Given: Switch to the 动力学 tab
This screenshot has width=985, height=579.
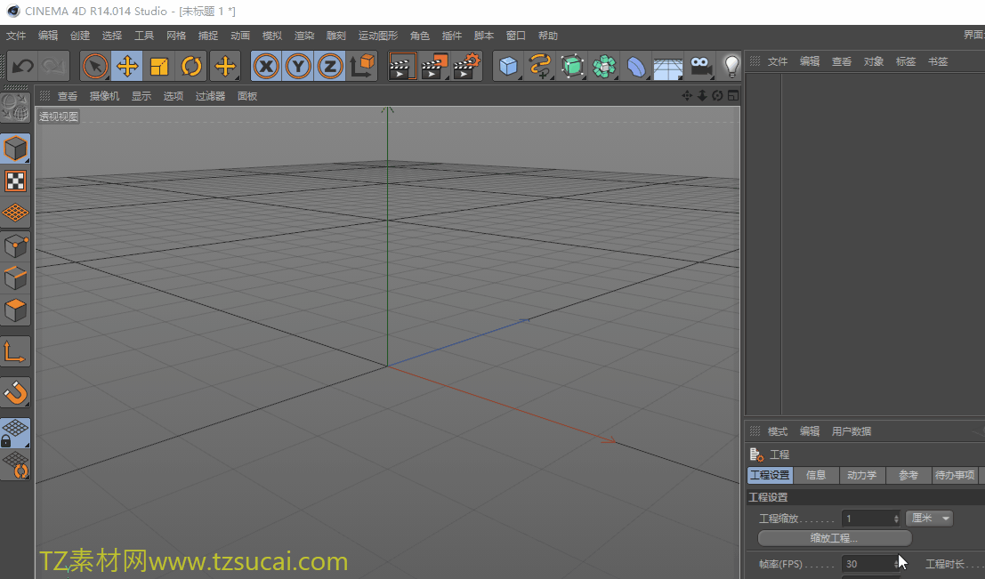Looking at the screenshot, I should point(862,475).
